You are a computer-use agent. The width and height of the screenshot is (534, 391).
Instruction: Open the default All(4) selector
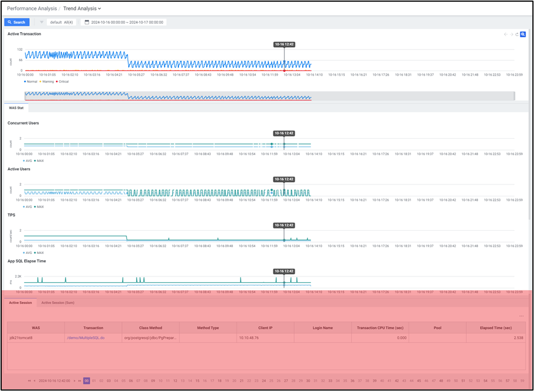pyautogui.click(x=62, y=22)
